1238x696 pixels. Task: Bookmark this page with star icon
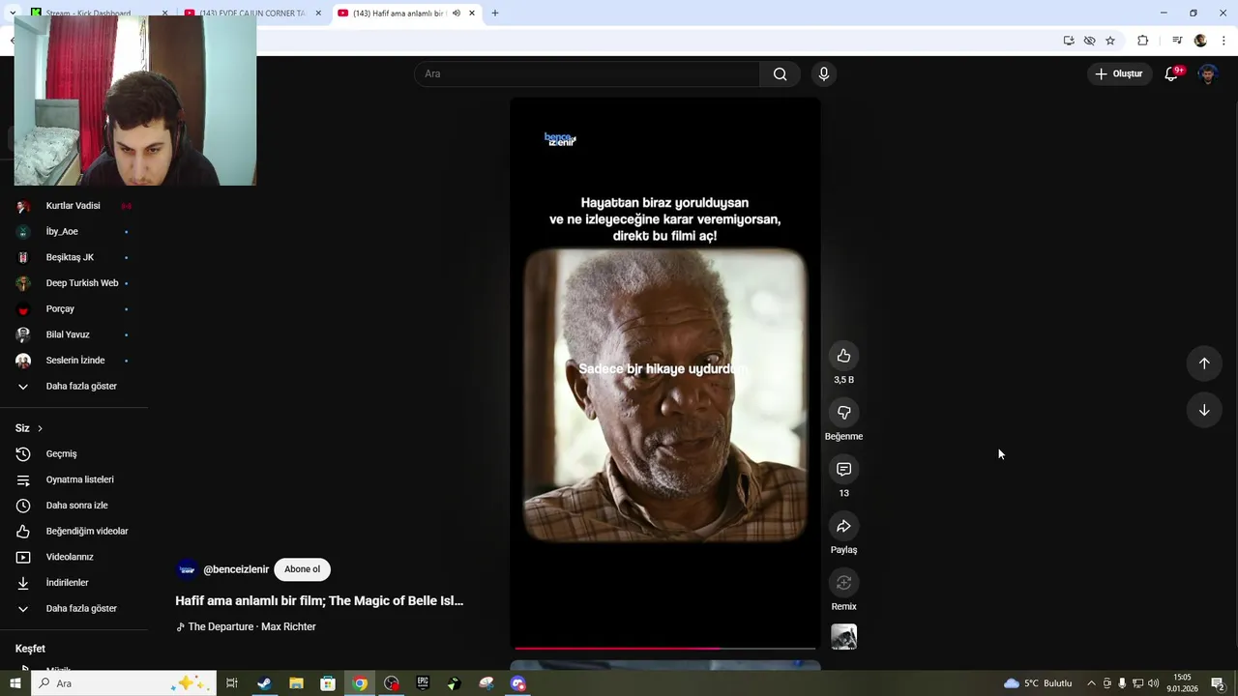pos(1110,41)
